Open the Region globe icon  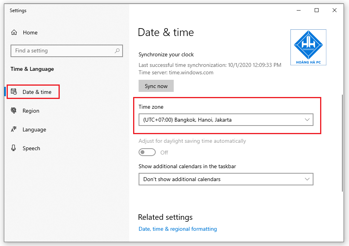click(x=14, y=111)
